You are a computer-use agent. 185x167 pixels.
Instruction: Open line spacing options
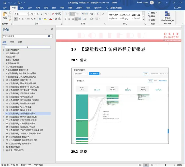[x=85, y=19]
